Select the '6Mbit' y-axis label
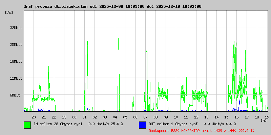Screen dimensions: 271x135 coord(15,95)
